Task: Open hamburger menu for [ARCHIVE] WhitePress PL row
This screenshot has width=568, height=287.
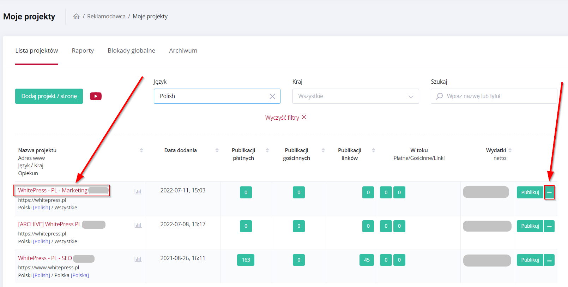Action: click(549, 226)
